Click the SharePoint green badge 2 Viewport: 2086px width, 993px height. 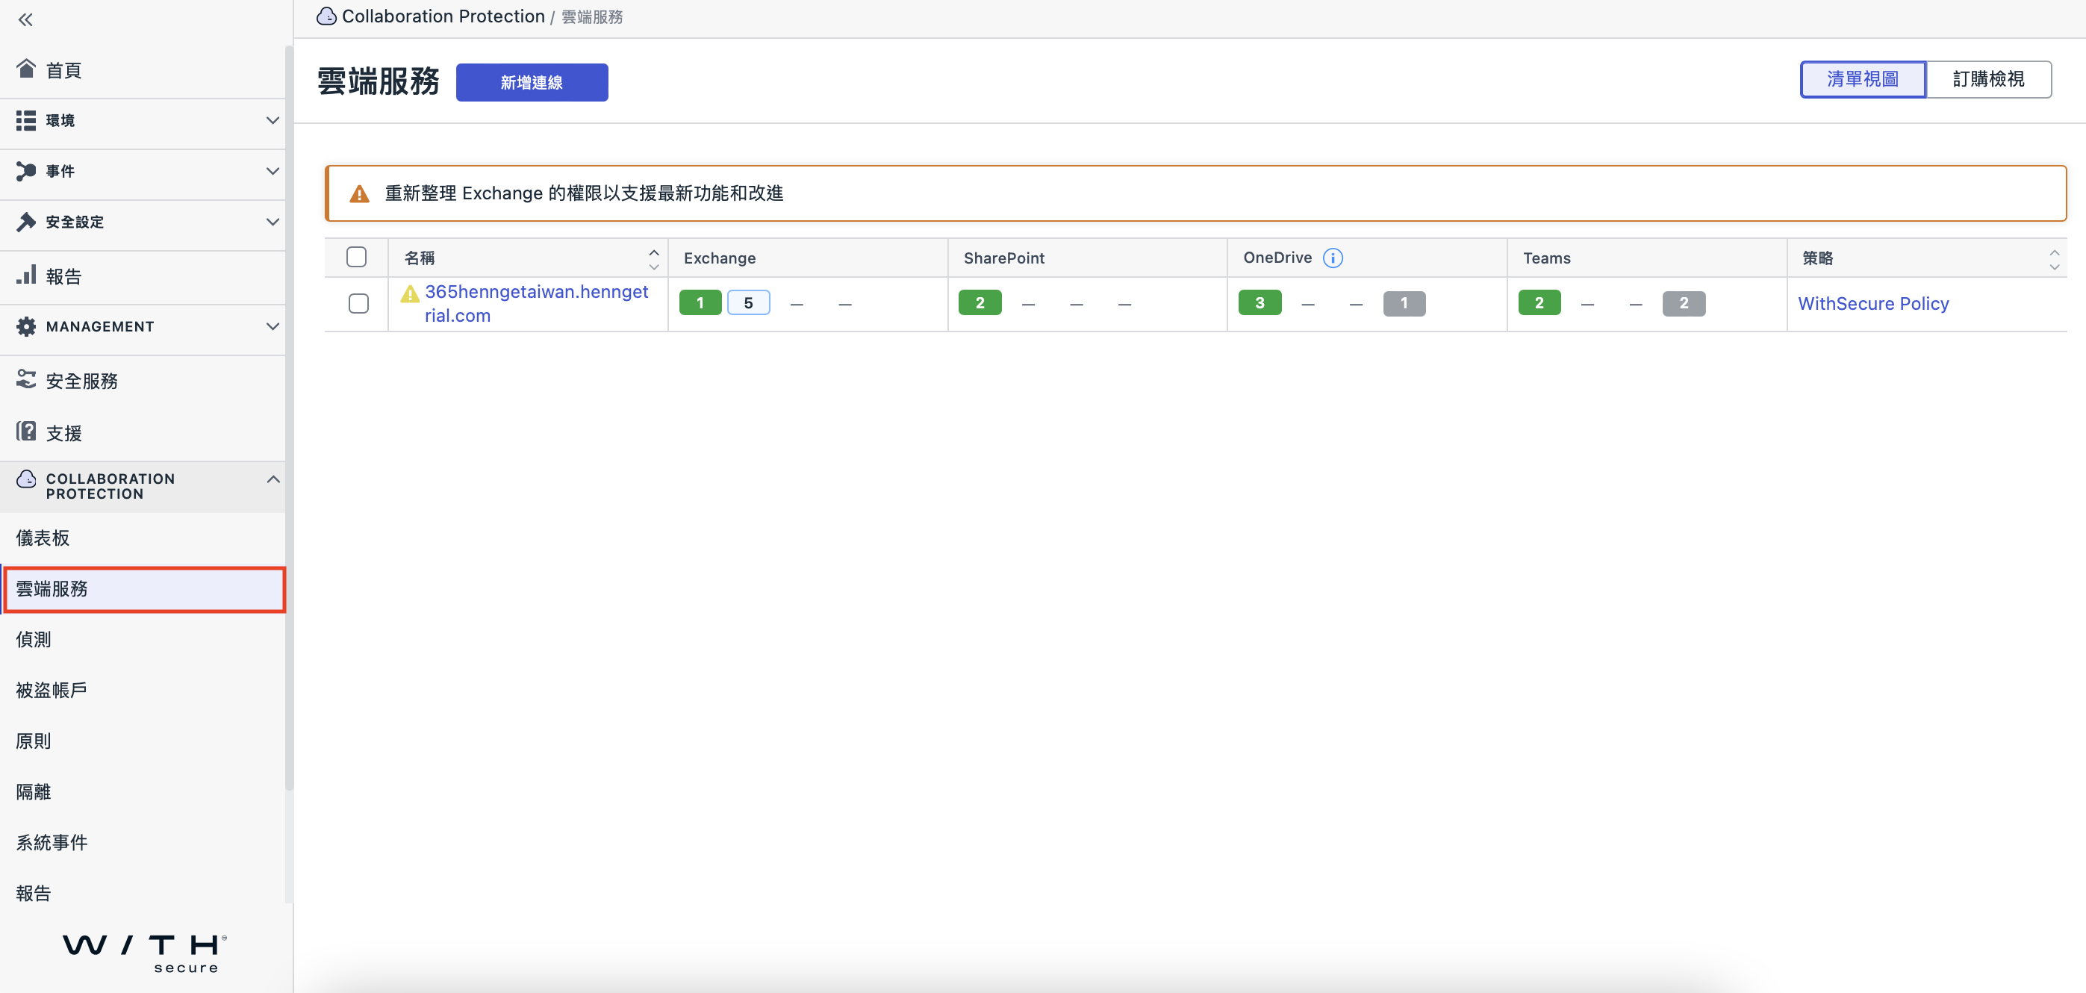click(980, 303)
